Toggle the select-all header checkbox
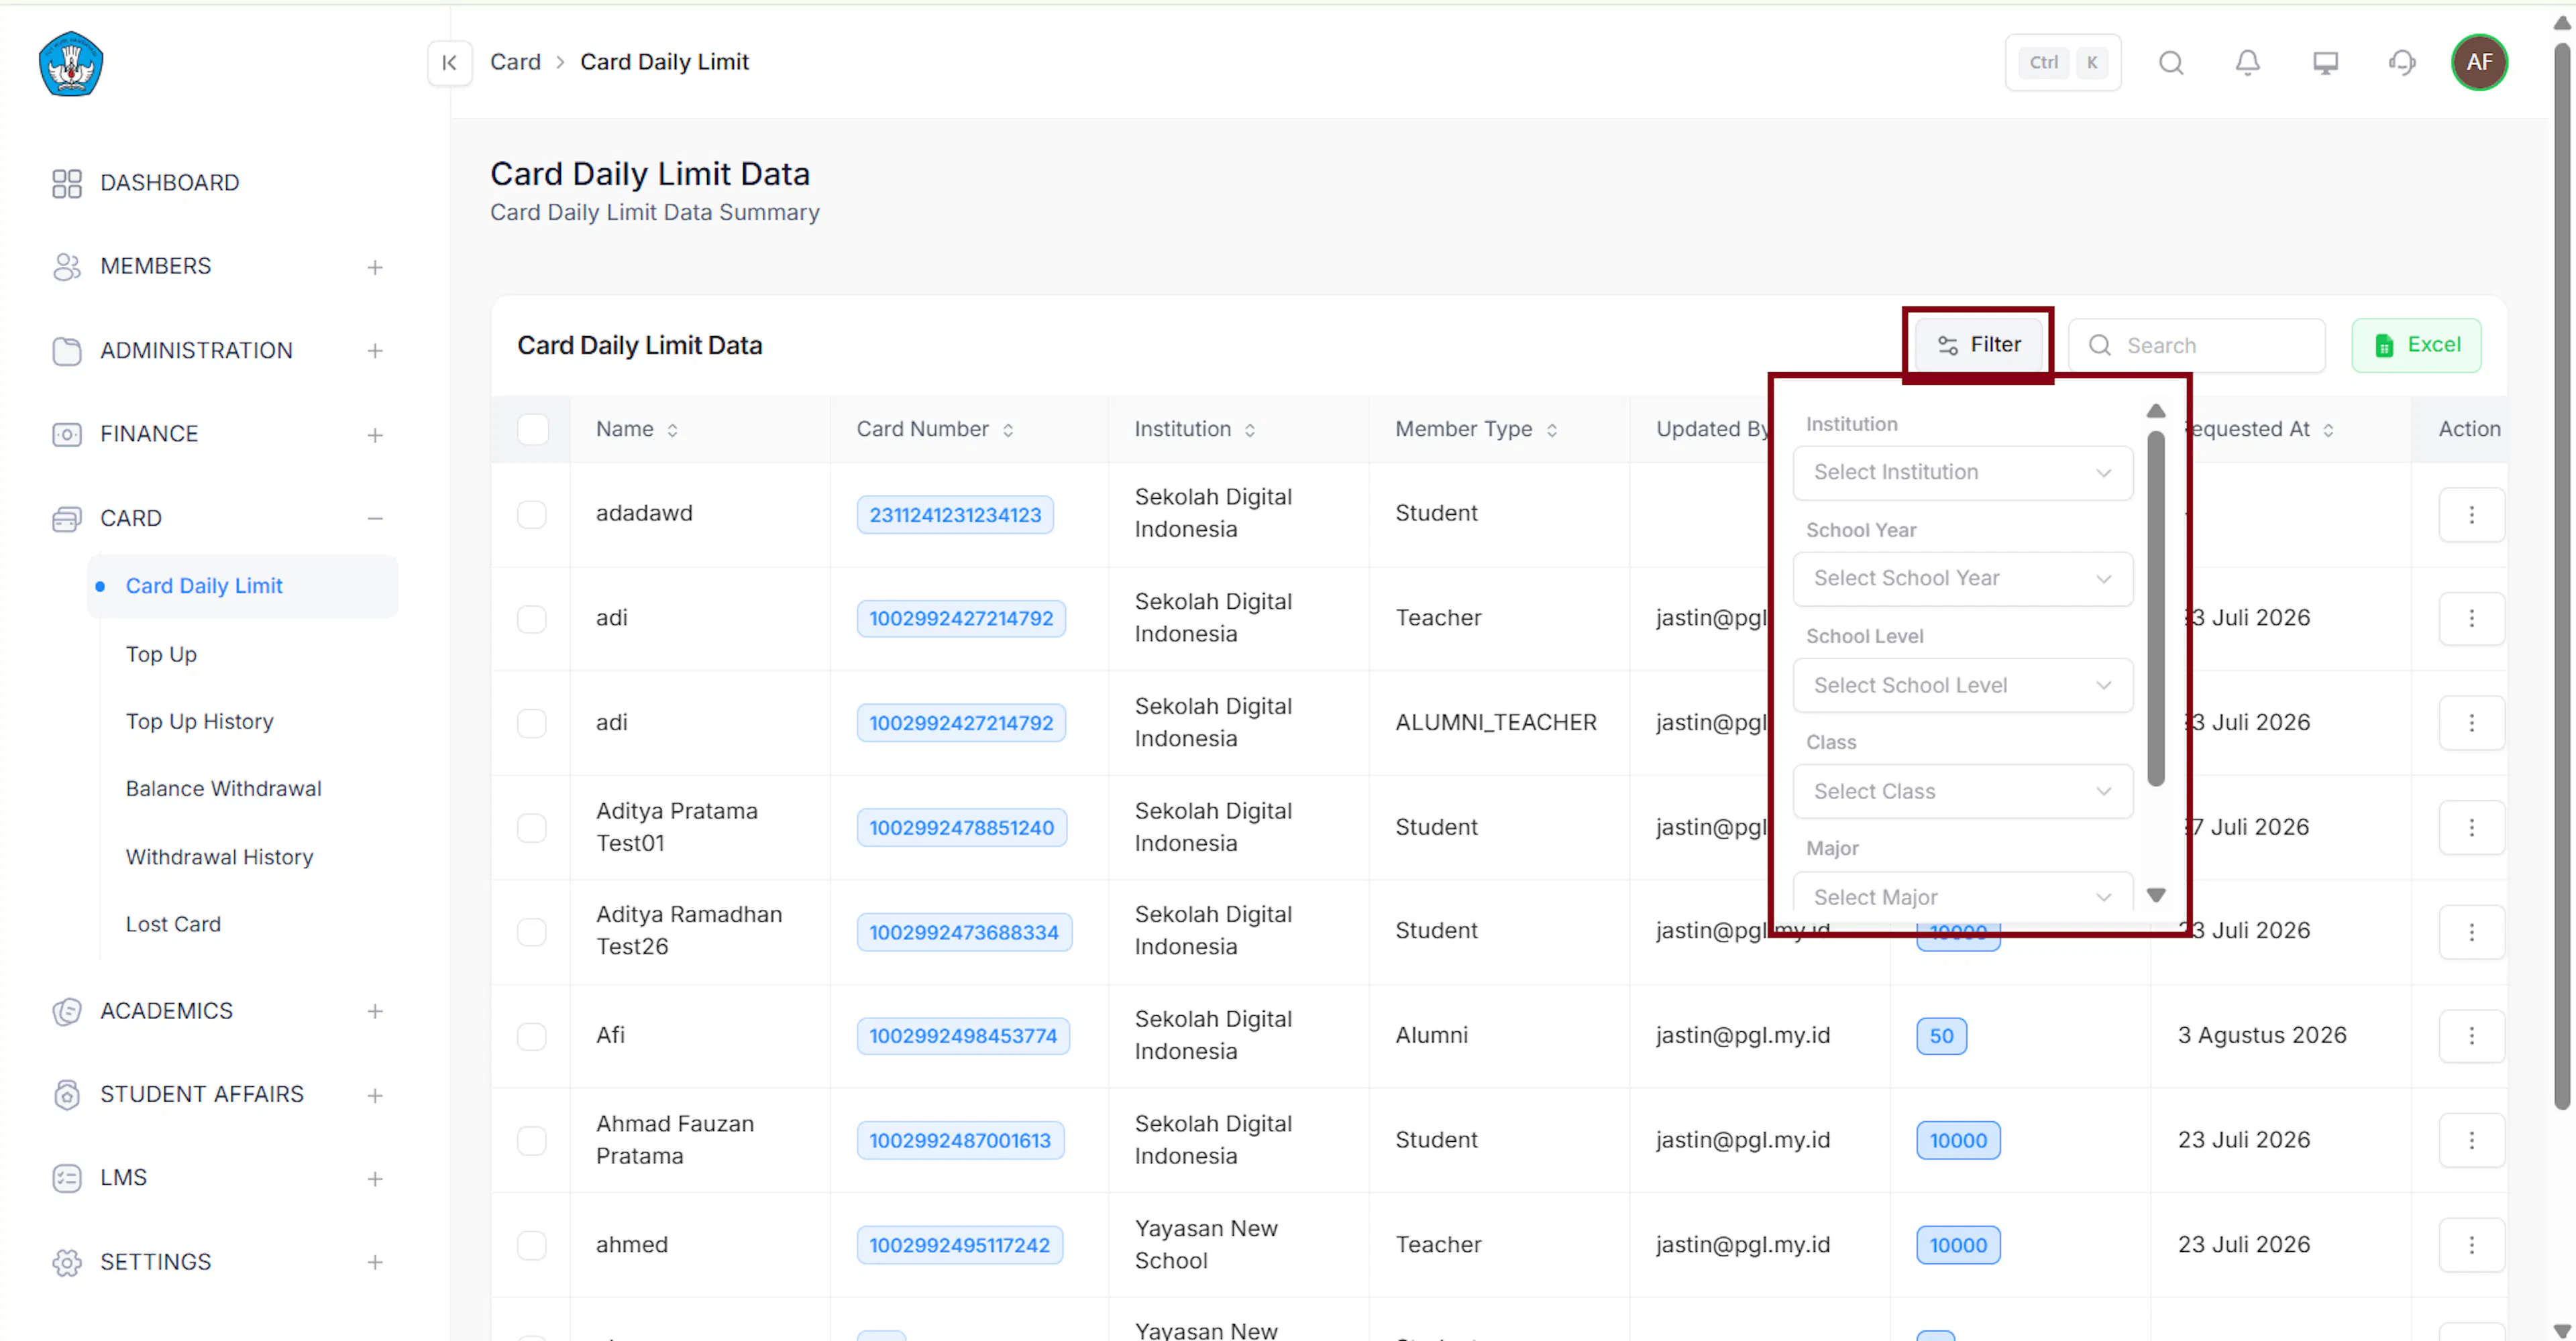2576x1341 pixels. 532,428
